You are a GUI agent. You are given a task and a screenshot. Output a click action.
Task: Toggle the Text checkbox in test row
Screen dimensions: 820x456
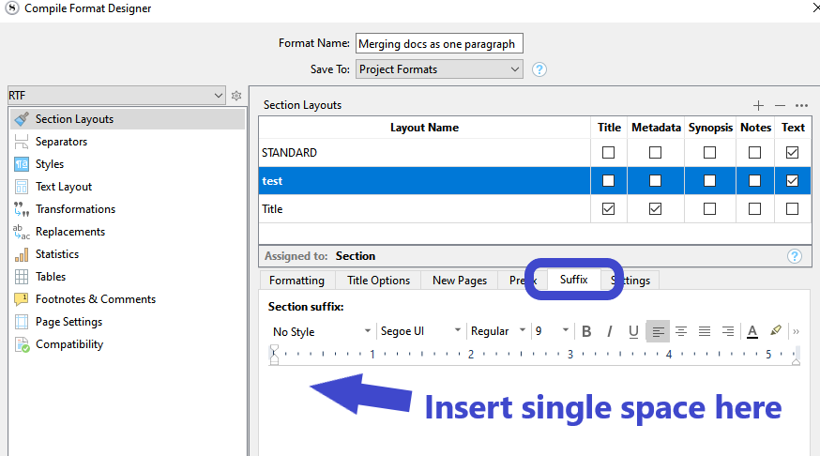pos(793,180)
